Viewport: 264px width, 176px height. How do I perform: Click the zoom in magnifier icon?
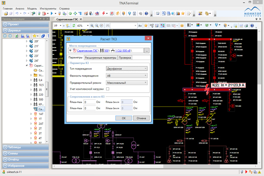click(x=92, y=26)
